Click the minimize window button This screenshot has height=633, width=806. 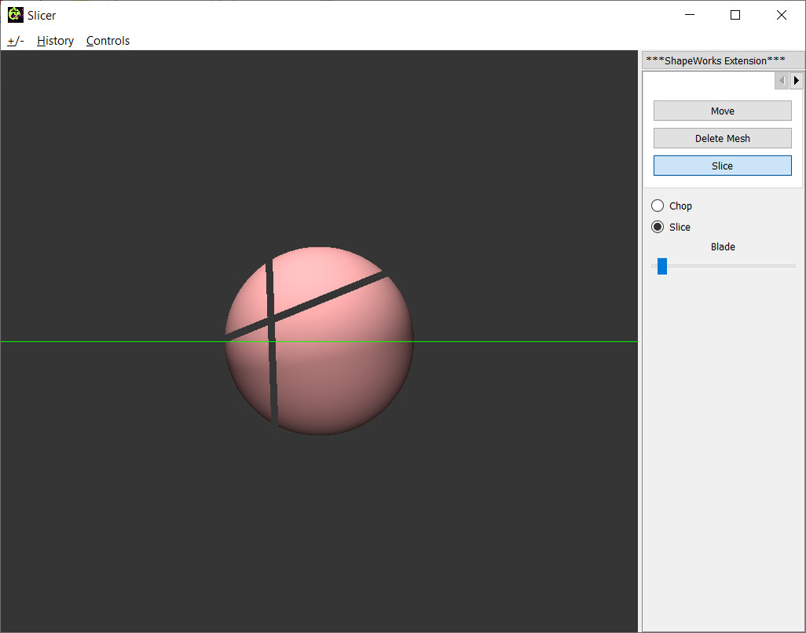(x=689, y=14)
